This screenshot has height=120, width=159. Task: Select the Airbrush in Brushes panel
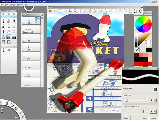coord(9,21)
